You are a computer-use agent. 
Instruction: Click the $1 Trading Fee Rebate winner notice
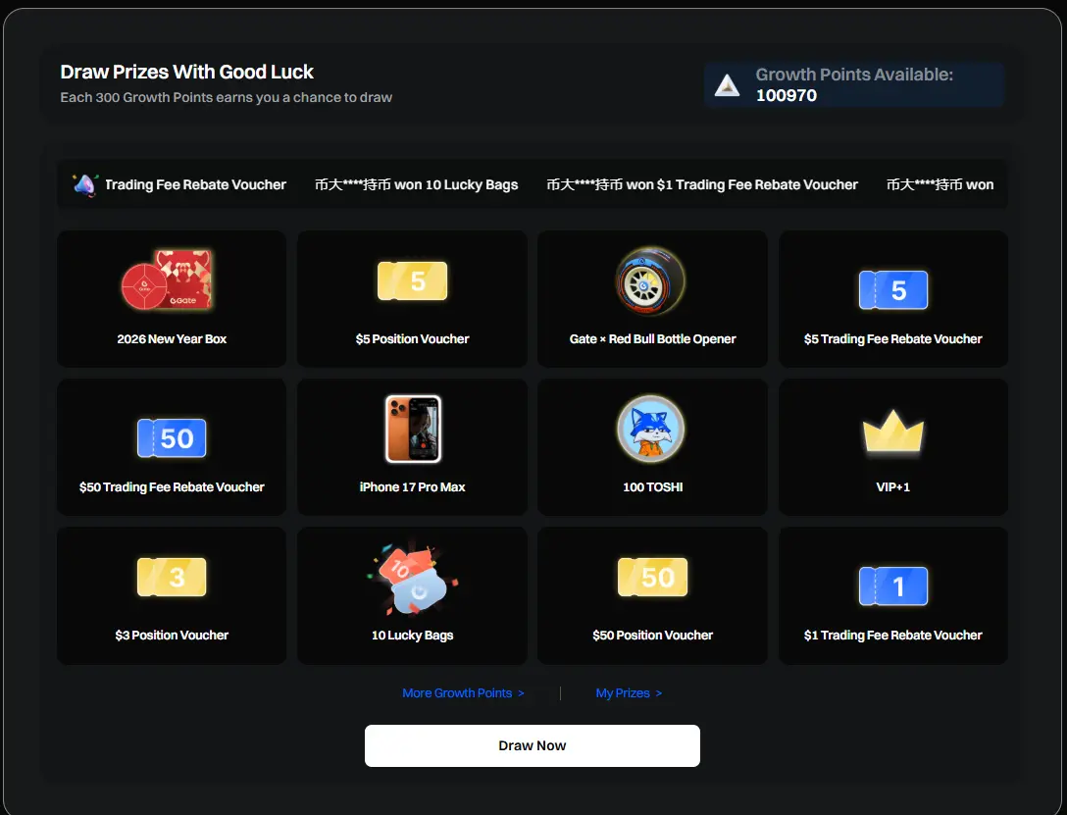702,185
